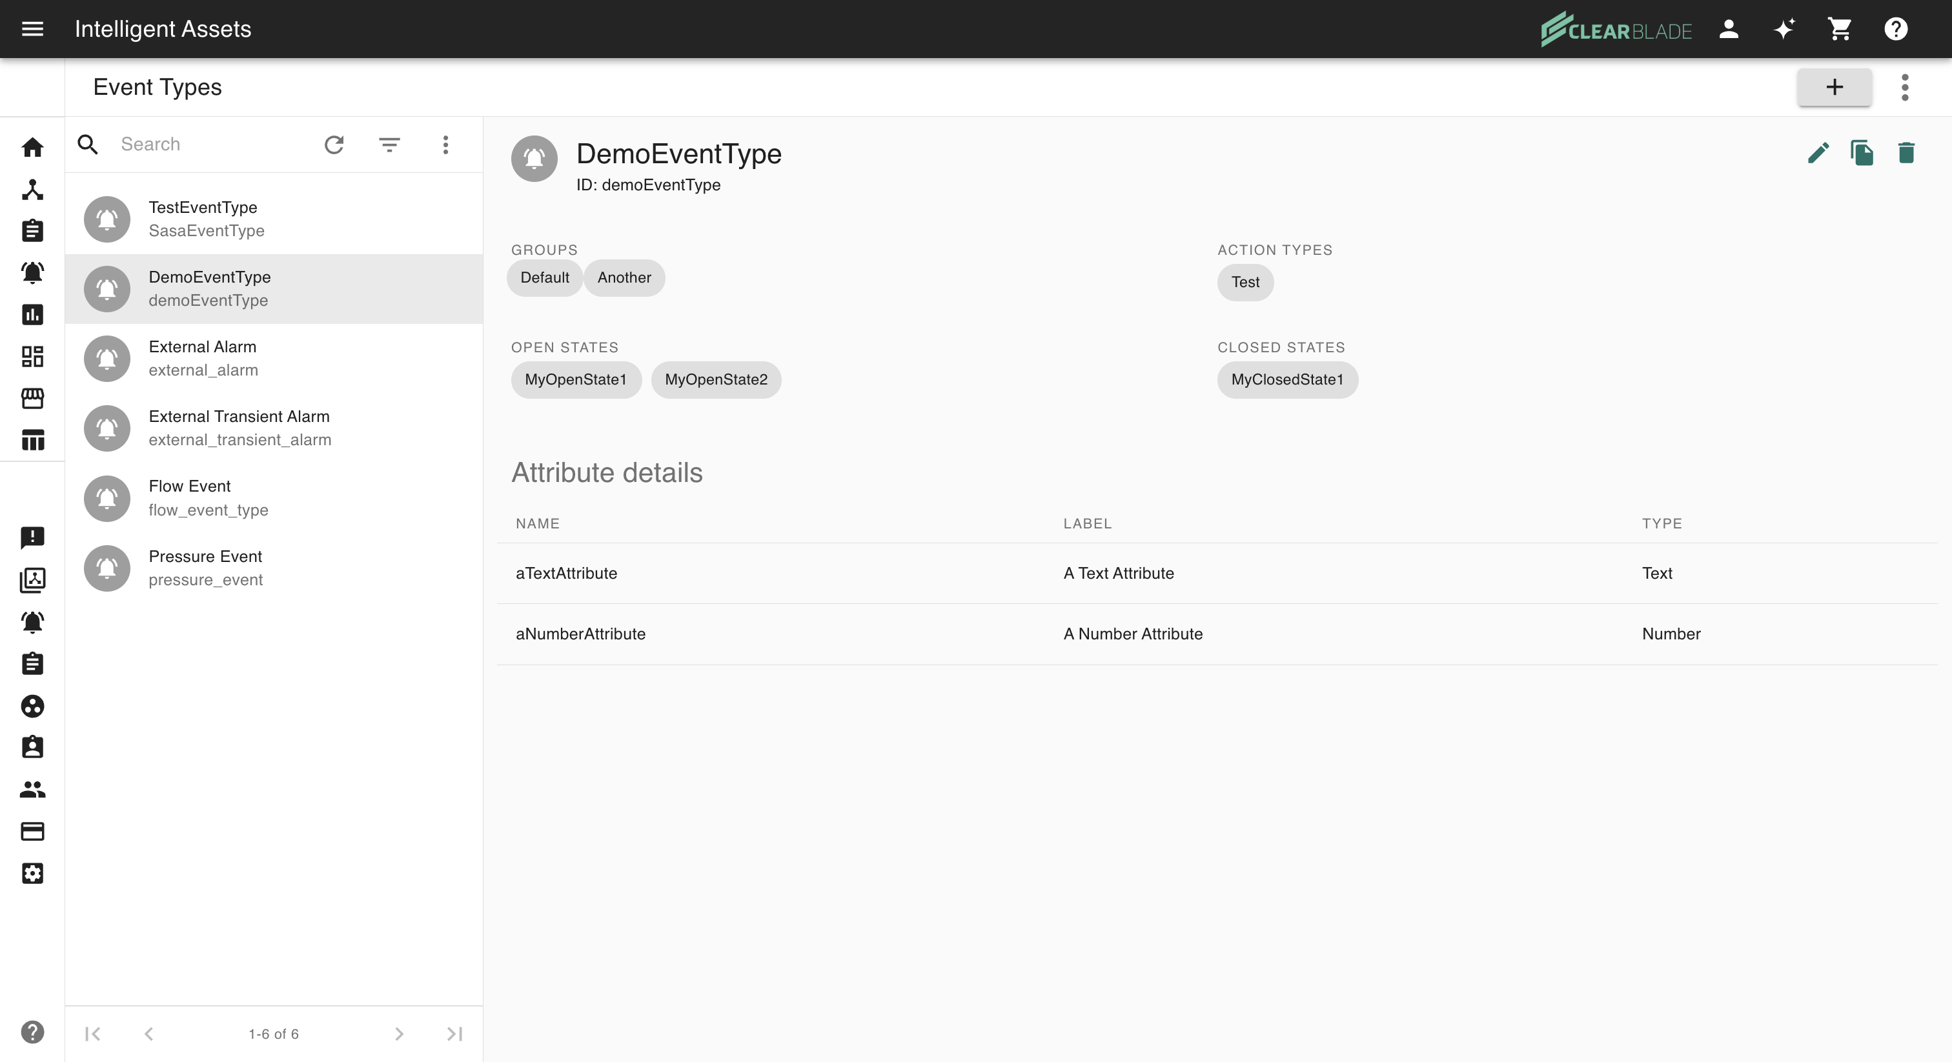Click into the Search input field
Viewport: 1952px width, 1062px height.
tap(212, 144)
